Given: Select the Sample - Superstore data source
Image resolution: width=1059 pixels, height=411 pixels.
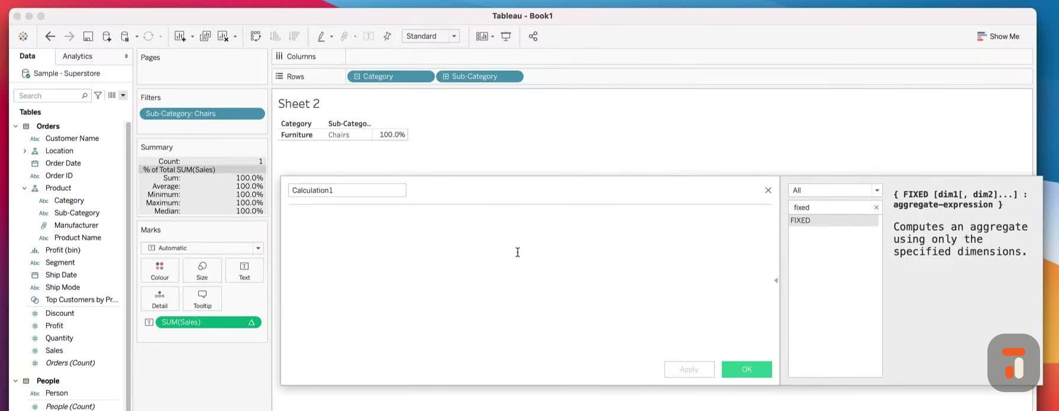Looking at the screenshot, I should [x=67, y=74].
